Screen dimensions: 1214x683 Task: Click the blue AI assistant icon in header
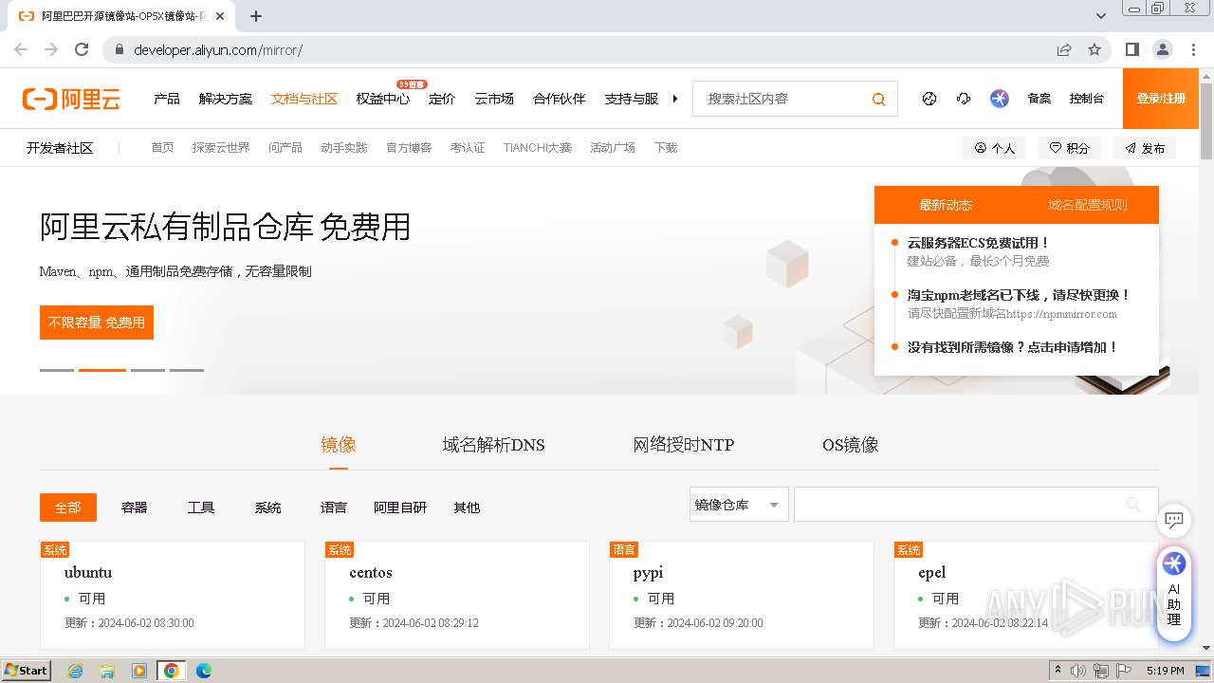(1000, 99)
